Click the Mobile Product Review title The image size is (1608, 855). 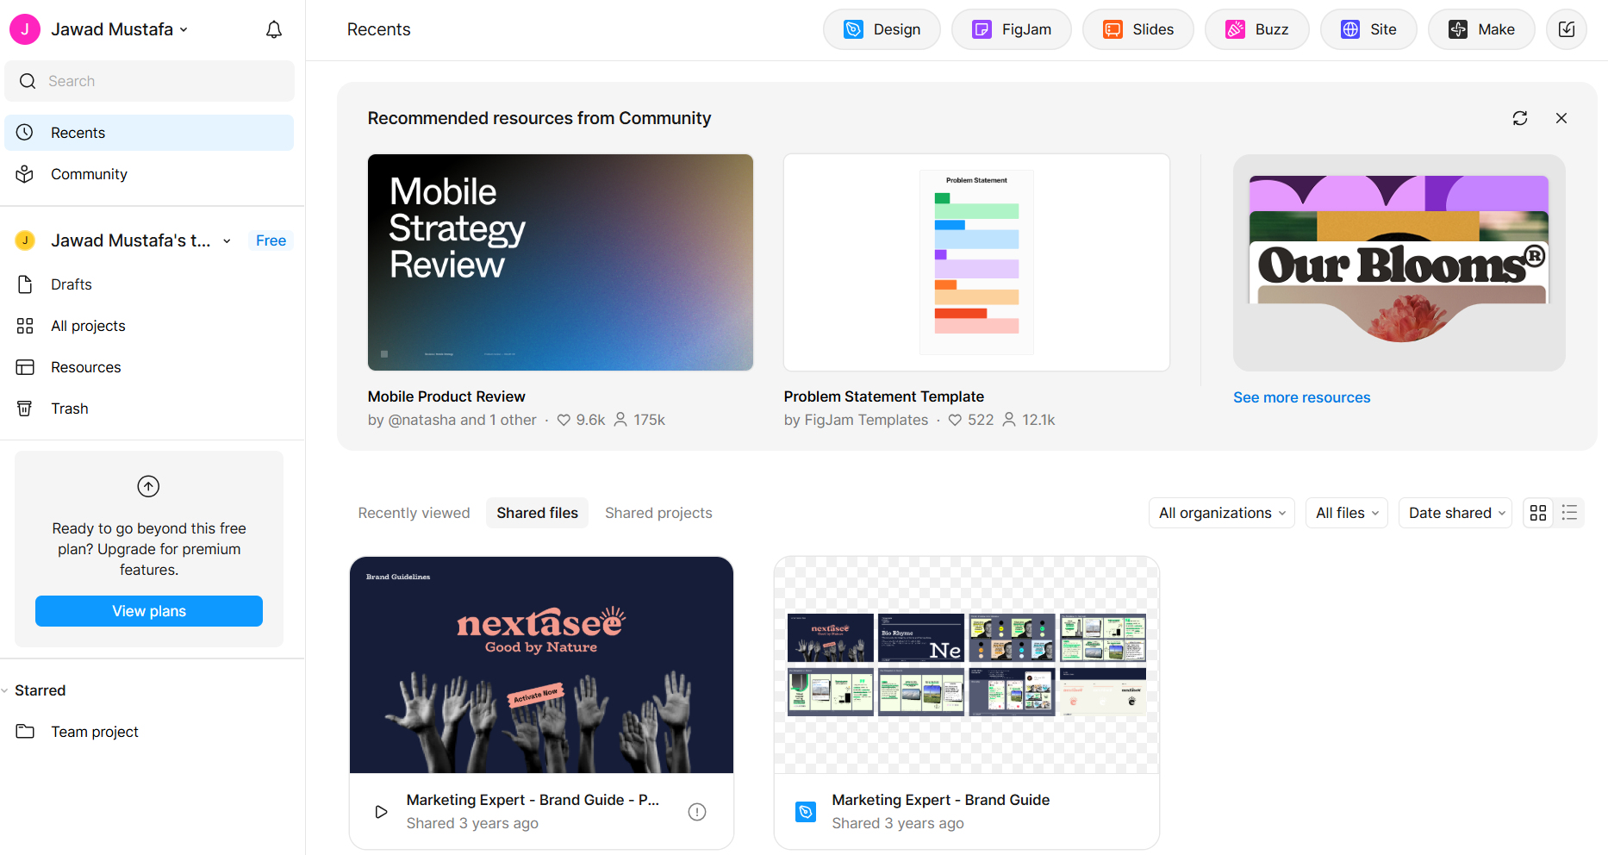click(446, 396)
